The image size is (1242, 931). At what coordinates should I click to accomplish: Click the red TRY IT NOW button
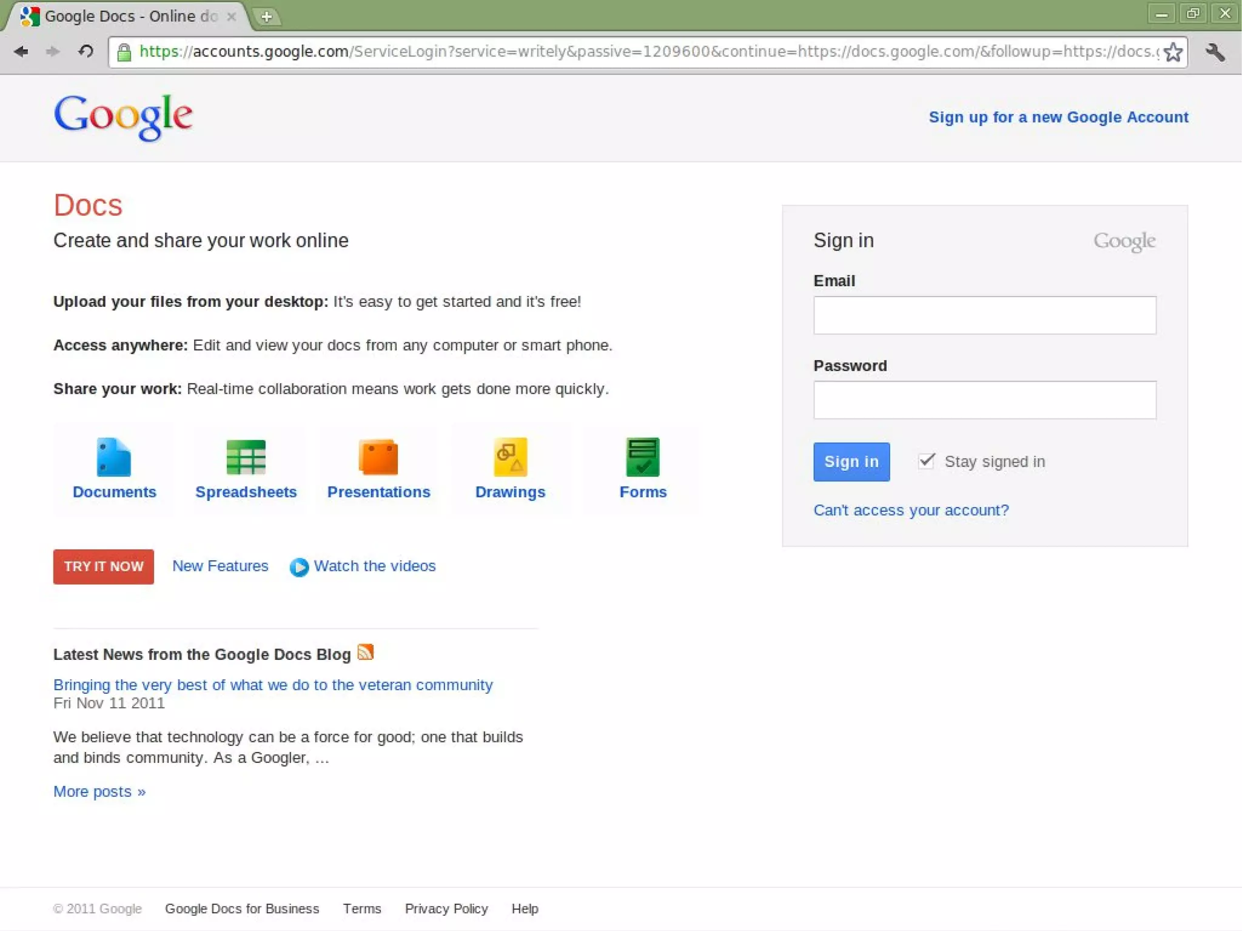tap(104, 566)
